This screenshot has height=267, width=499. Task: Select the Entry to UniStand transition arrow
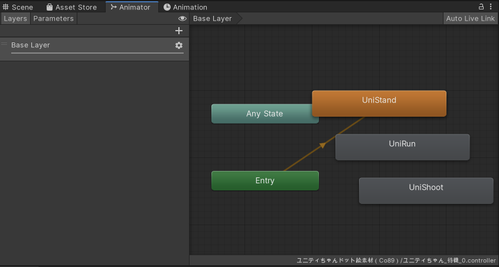pos(322,146)
